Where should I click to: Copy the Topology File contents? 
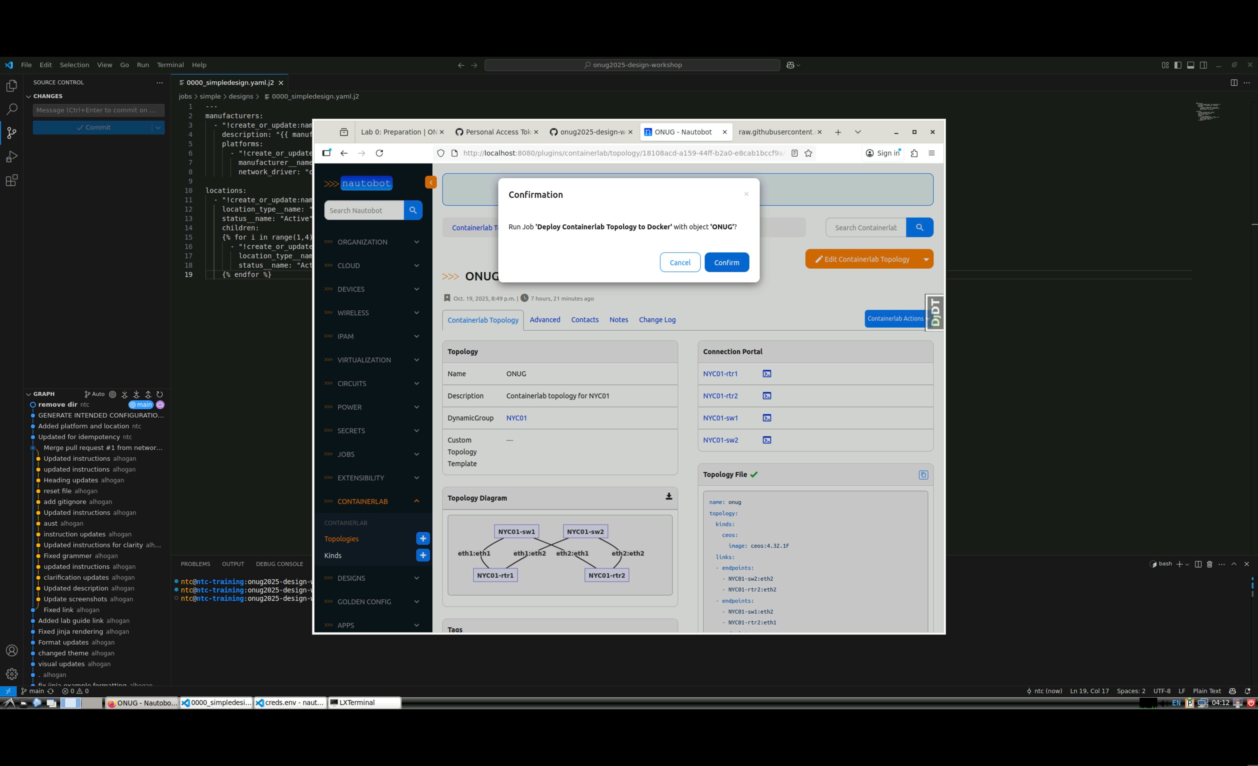(923, 475)
